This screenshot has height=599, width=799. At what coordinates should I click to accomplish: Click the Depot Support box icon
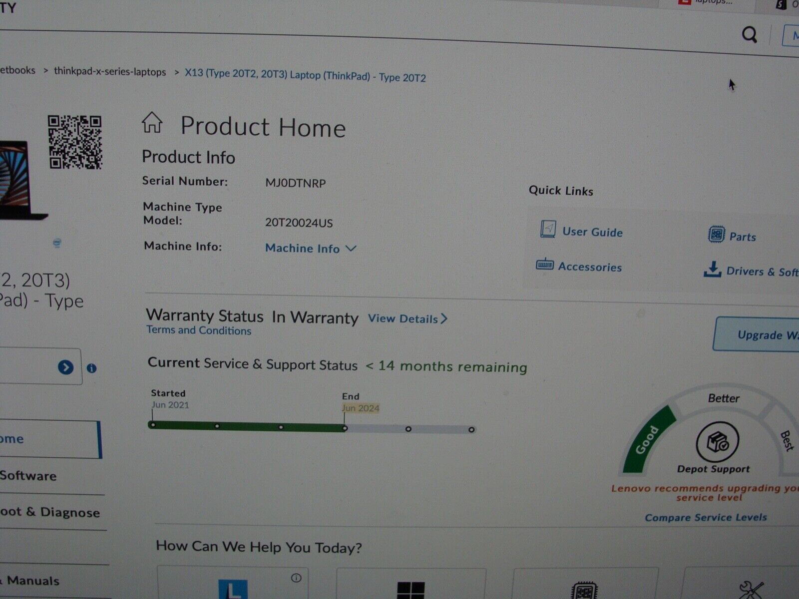(718, 442)
